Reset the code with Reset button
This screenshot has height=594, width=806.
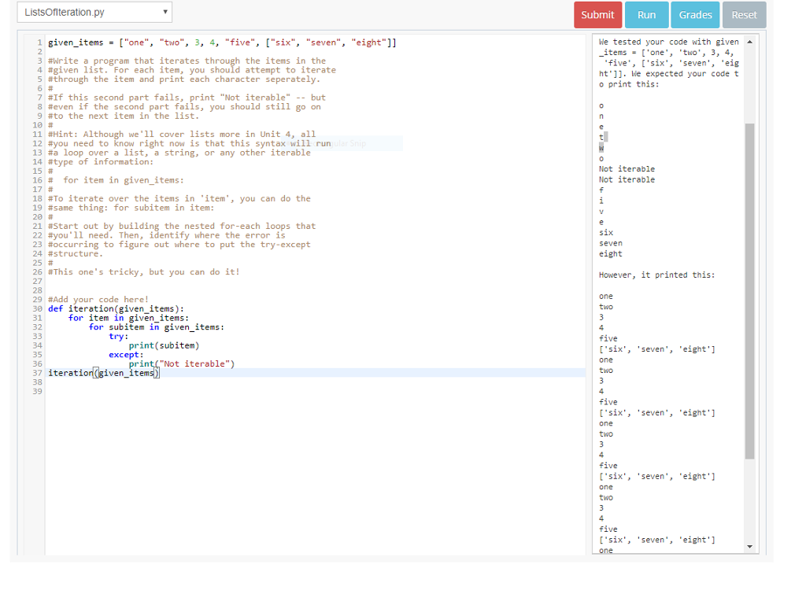click(744, 15)
